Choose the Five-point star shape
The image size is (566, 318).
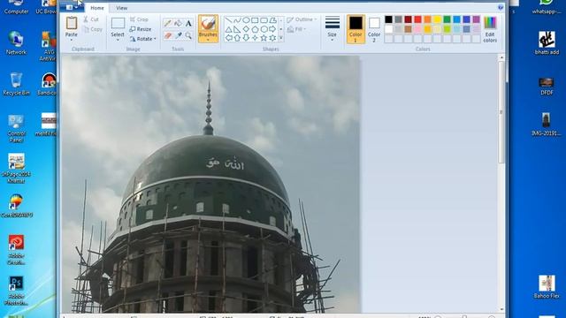pos(264,38)
